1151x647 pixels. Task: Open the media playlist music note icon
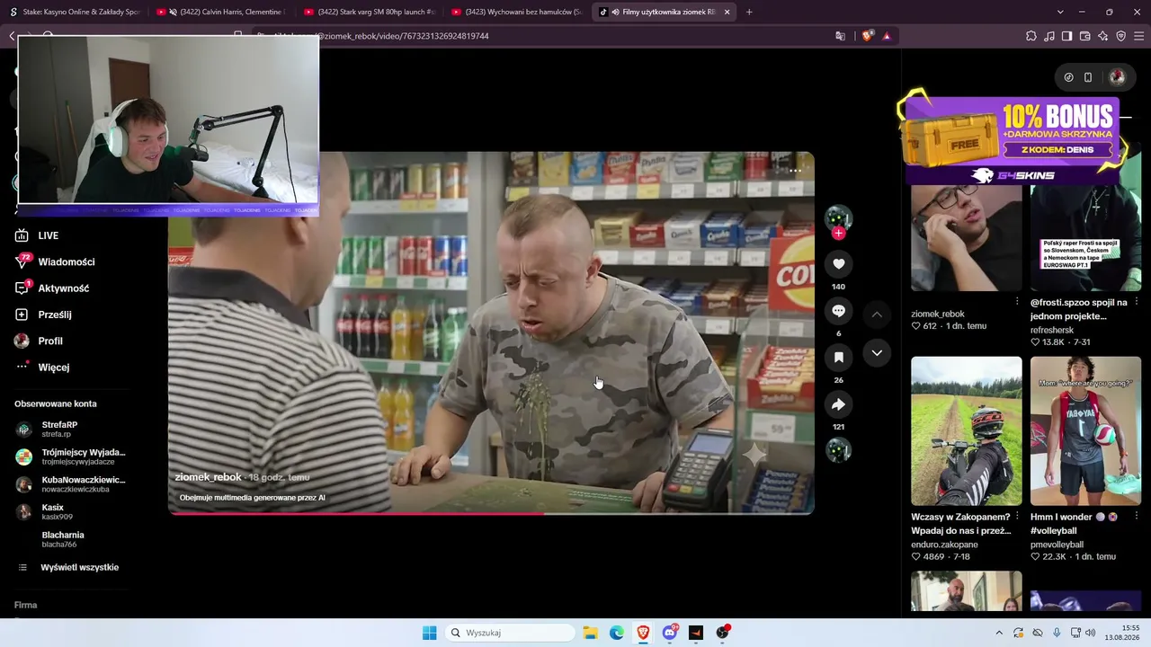[1049, 36]
